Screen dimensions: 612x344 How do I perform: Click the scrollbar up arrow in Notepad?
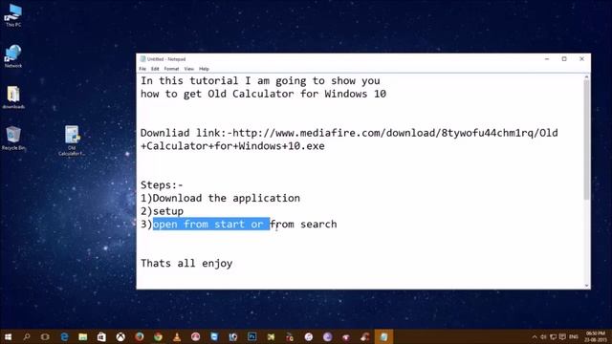(x=586, y=77)
